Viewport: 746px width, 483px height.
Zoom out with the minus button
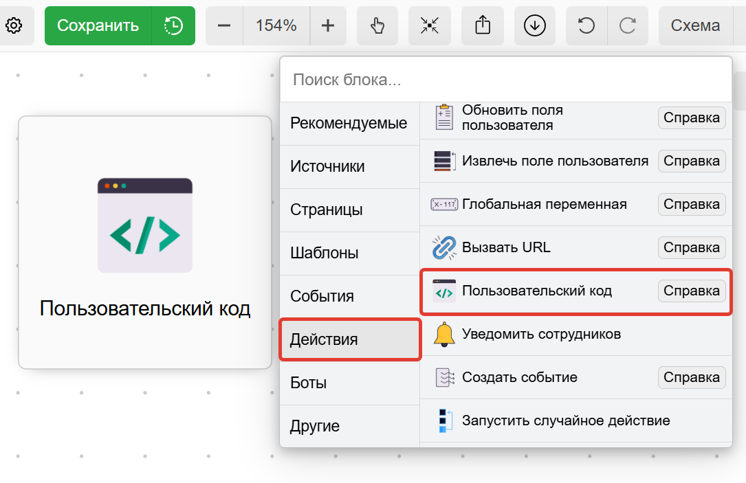(x=224, y=26)
